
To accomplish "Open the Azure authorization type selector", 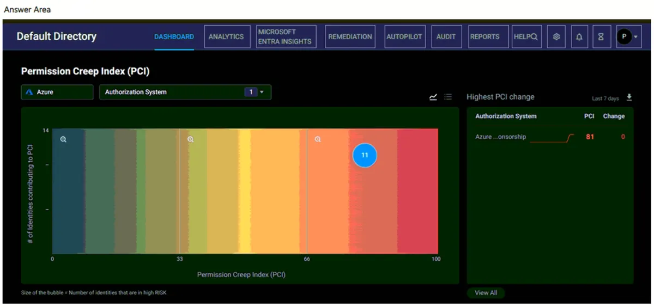I will click(x=57, y=92).
